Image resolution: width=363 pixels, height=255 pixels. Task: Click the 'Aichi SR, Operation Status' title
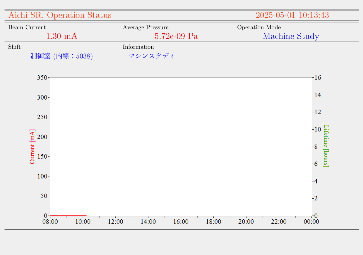(60, 15)
